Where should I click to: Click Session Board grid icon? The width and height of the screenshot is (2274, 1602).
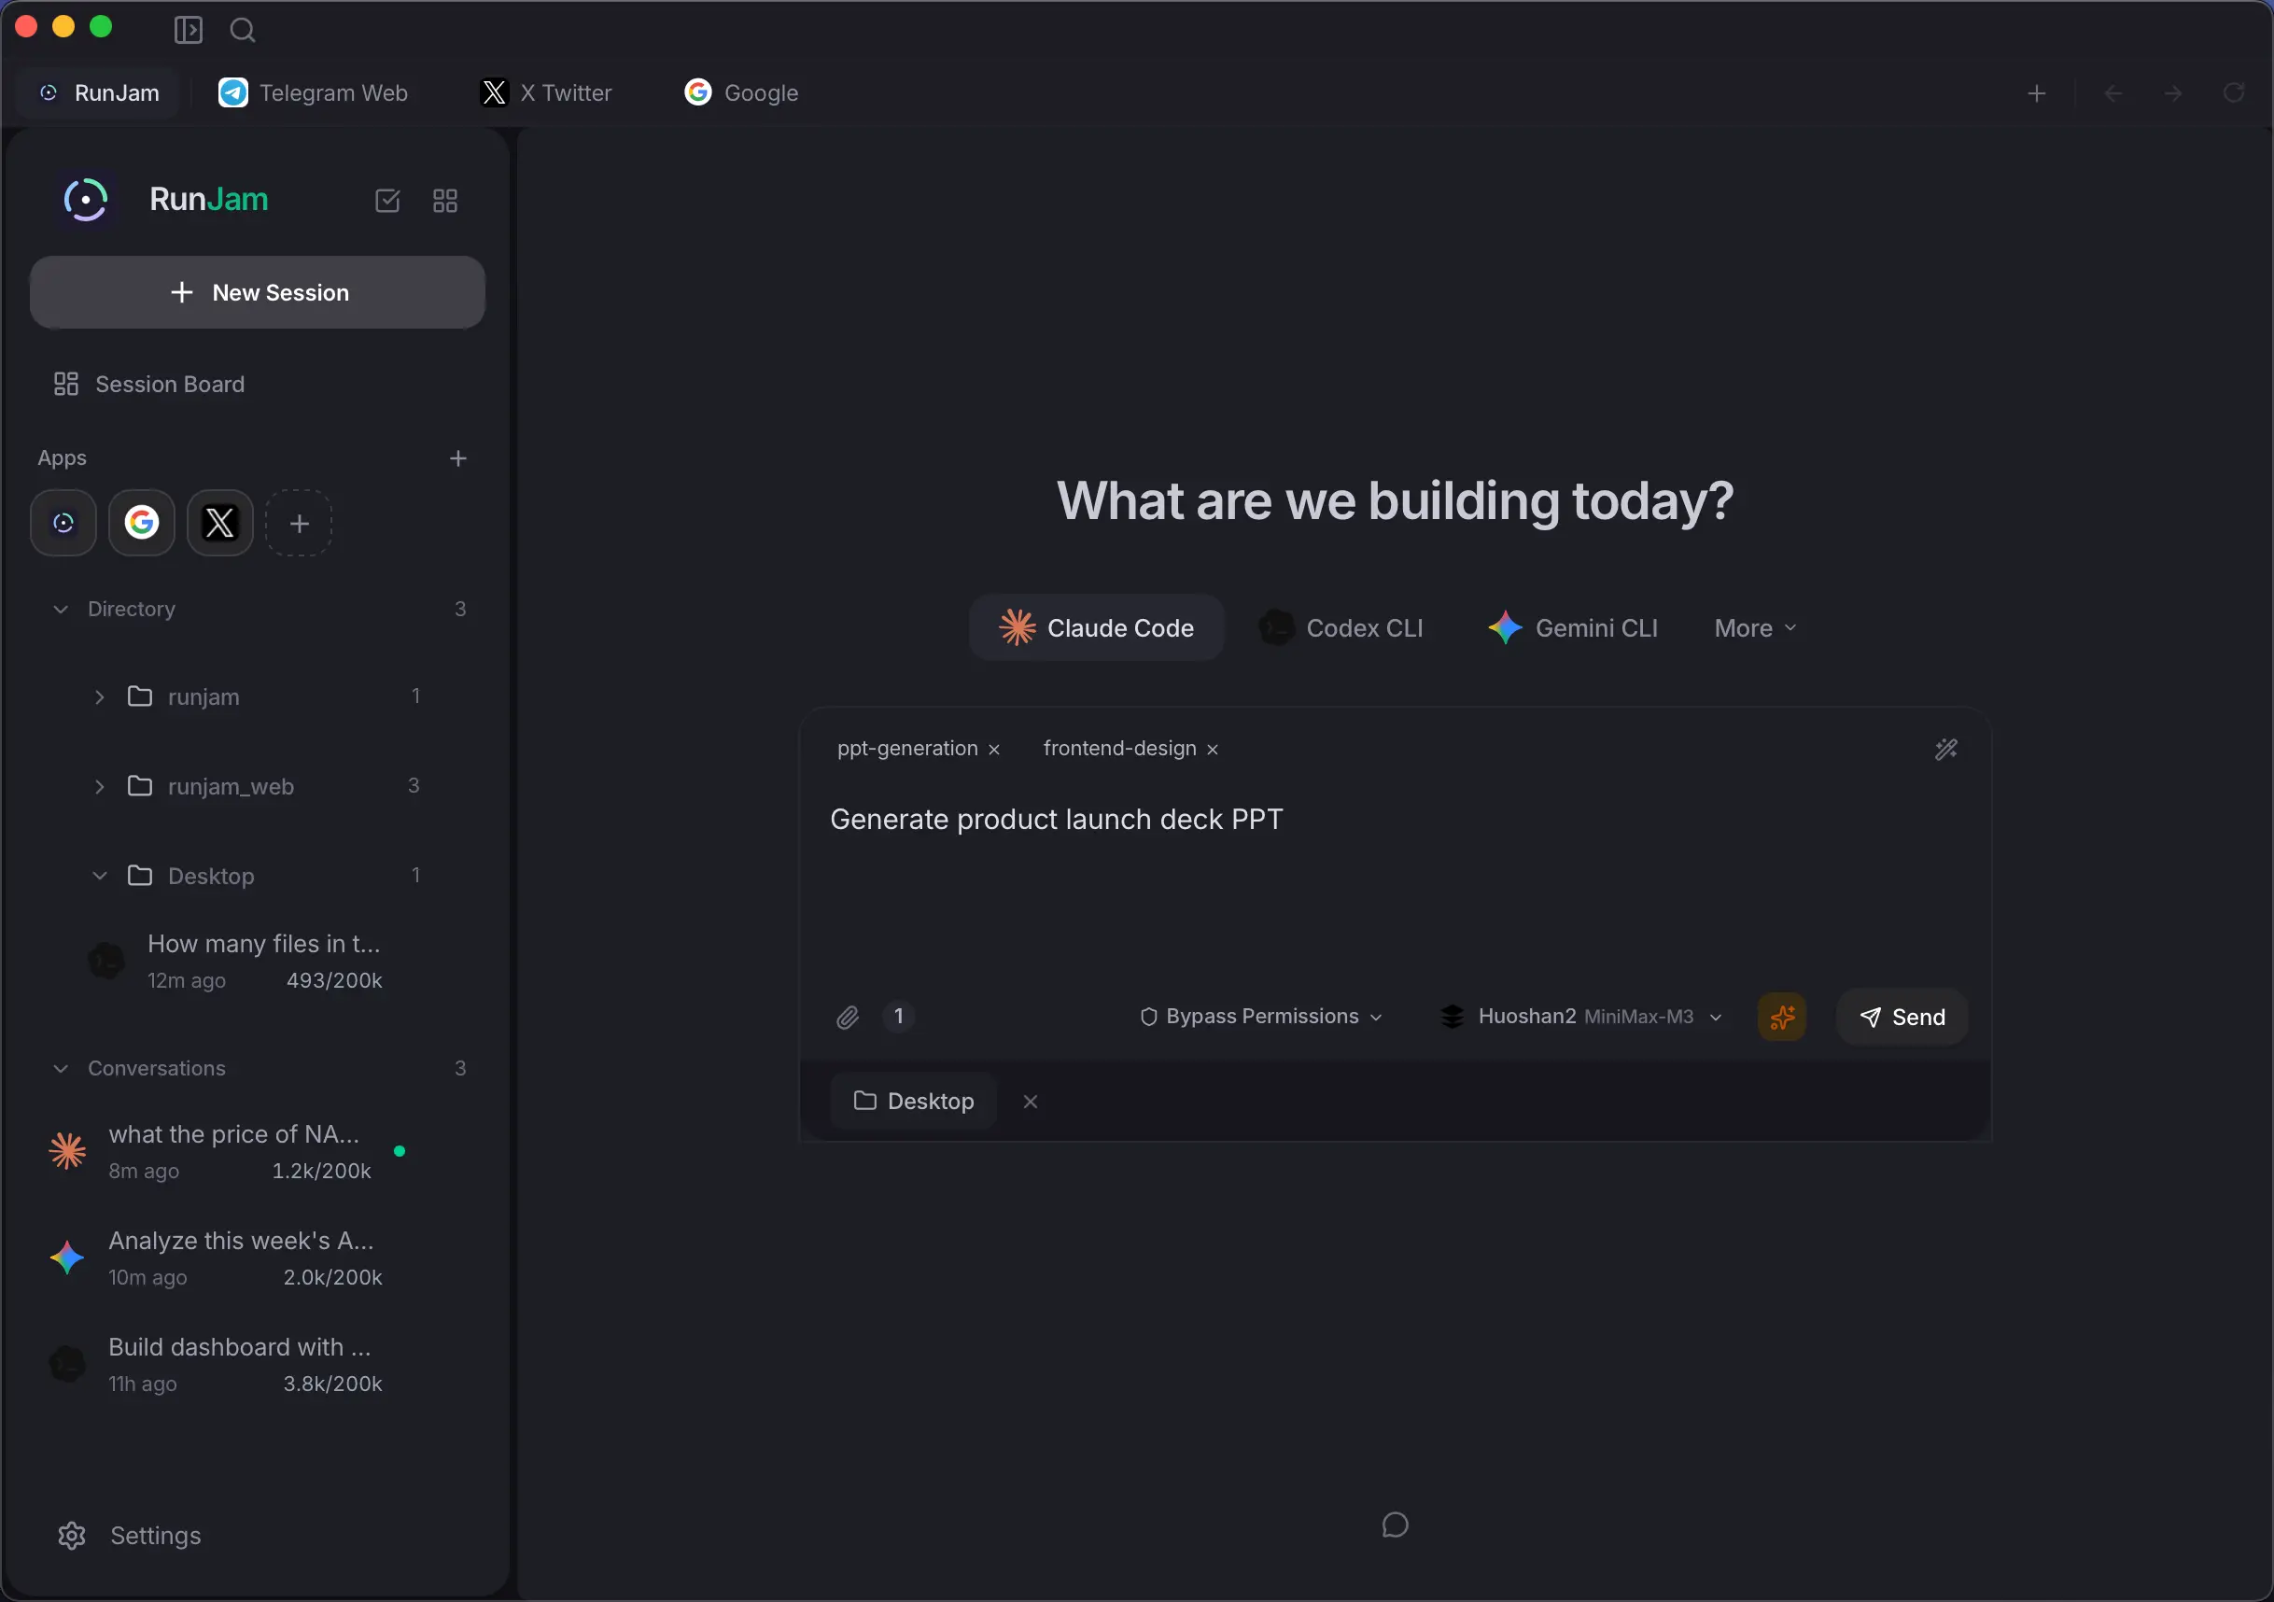tap(66, 385)
